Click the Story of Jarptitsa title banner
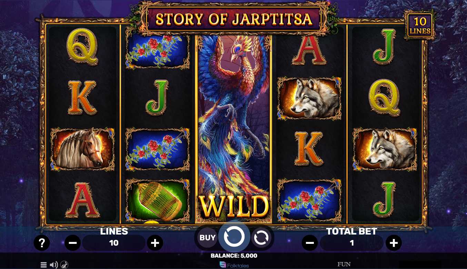This screenshot has height=269, width=467. 233,19
